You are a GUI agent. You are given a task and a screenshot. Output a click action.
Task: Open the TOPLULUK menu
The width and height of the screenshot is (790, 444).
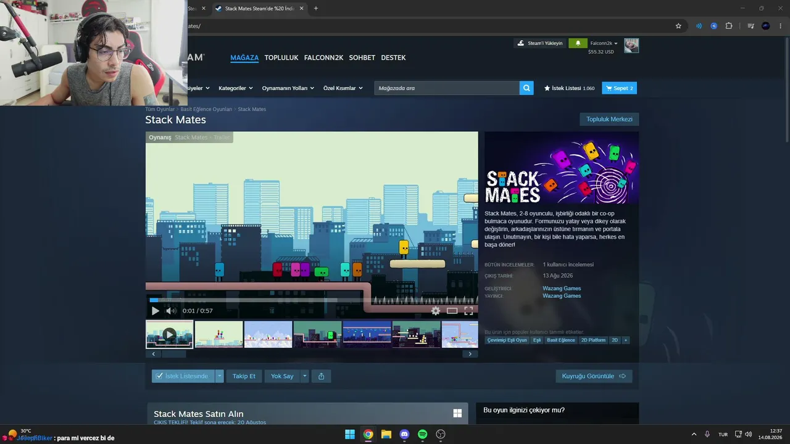[x=281, y=58]
